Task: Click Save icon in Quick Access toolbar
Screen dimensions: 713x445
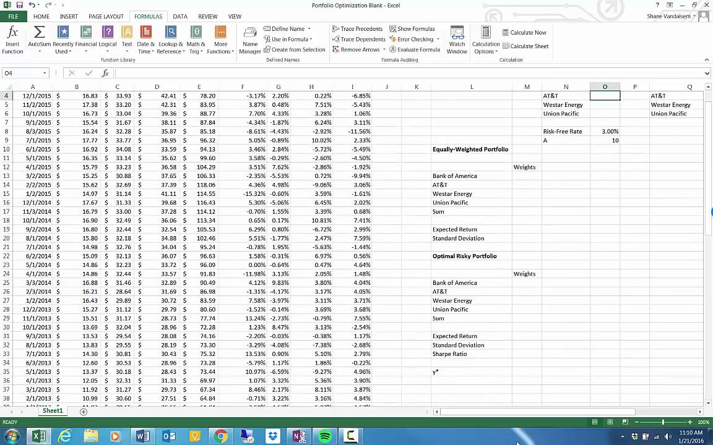Action: (20, 5)
